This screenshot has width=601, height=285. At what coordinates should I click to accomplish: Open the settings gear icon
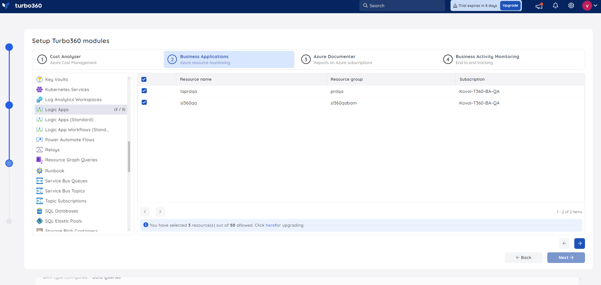(571, 6)
